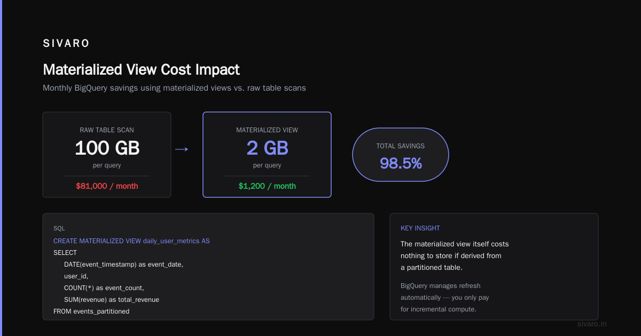Select the '98.5%' savings figure
Screen dimensions: 641x336
coord(401,163)
